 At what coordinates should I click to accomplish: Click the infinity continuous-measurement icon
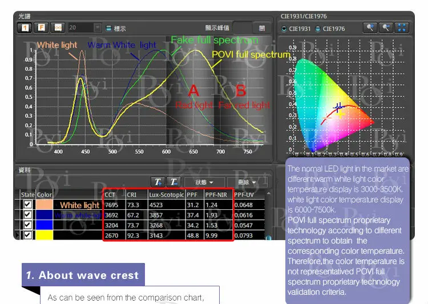[58, 27]
